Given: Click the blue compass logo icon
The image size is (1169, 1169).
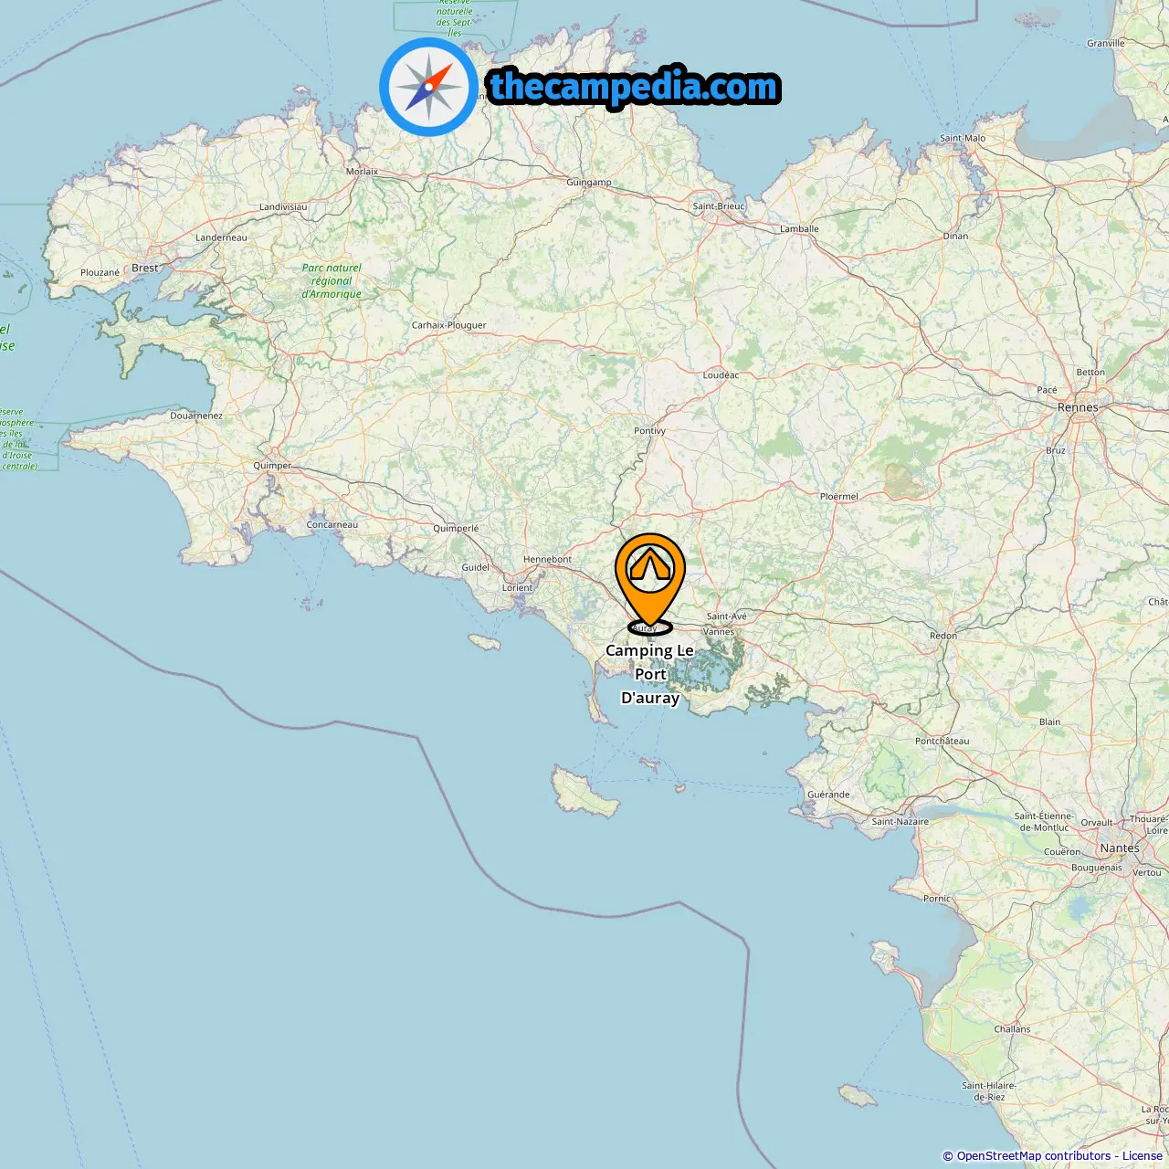Looking at the screenshot, I should tap(428, 87).
